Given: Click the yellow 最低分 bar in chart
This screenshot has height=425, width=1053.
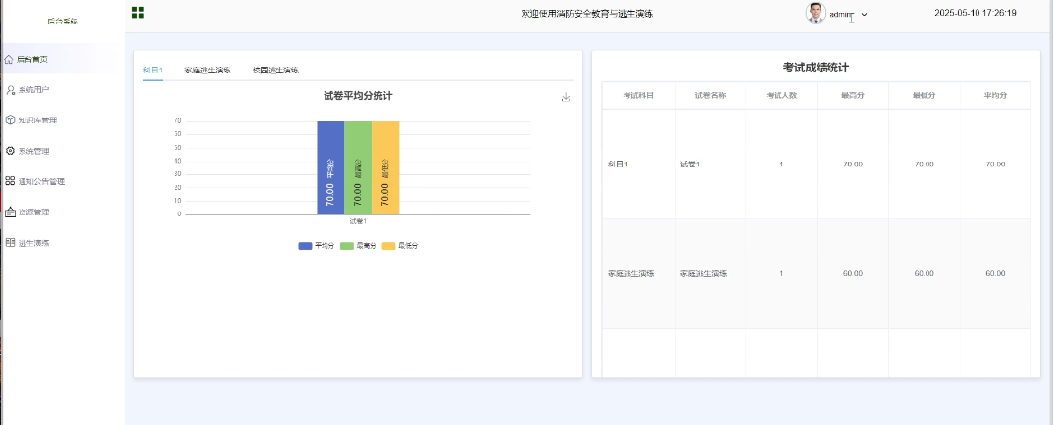Looking at the screenshot, I should point(385,168).
